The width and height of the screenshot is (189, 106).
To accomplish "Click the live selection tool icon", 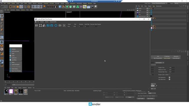I will [x=11, y=7].
